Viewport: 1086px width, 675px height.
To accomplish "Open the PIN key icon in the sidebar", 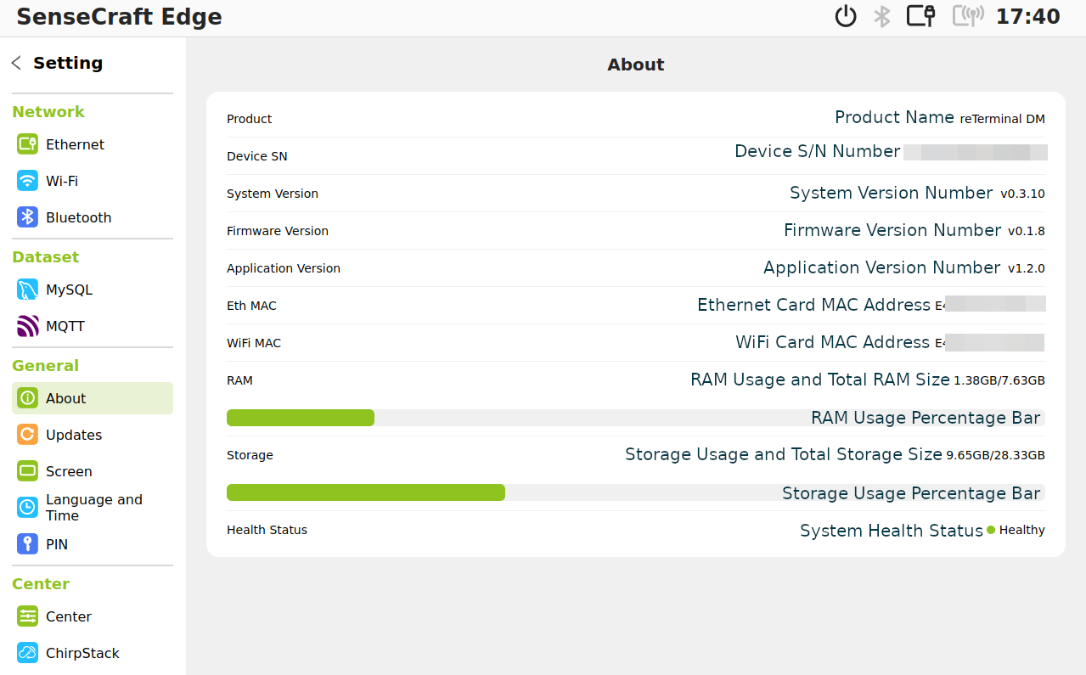I will click(x=28, y=544).
